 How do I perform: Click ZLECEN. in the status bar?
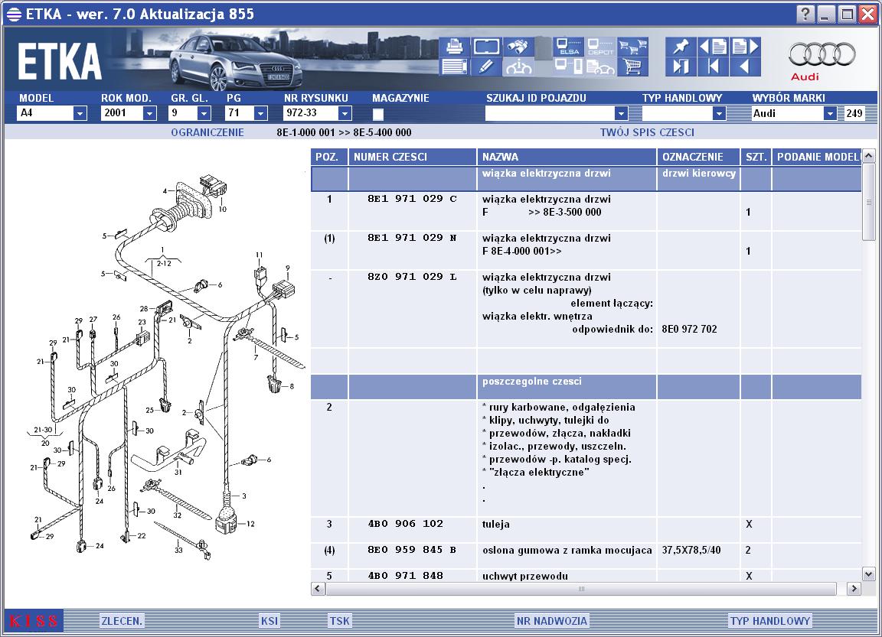coord(122,621)
